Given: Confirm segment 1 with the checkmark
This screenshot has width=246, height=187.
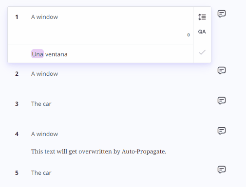Looking at the screenshot, I should point(202,52).
